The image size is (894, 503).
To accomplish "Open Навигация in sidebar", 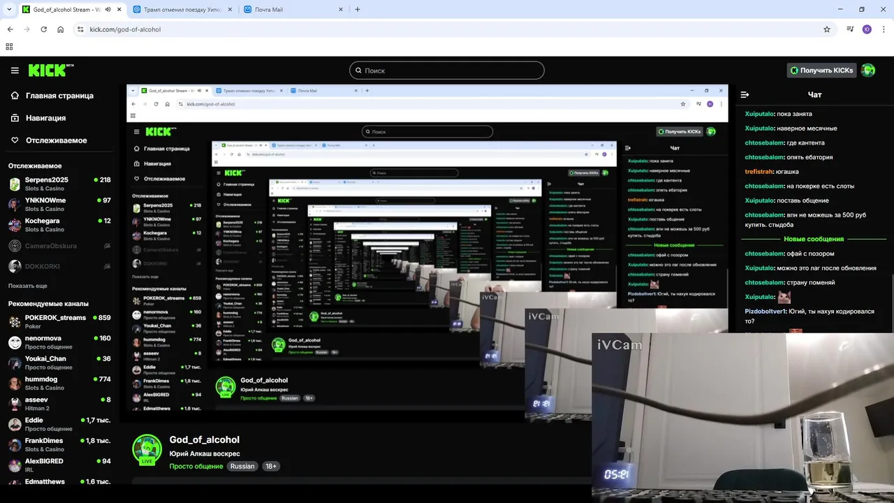I will point(45,118).
